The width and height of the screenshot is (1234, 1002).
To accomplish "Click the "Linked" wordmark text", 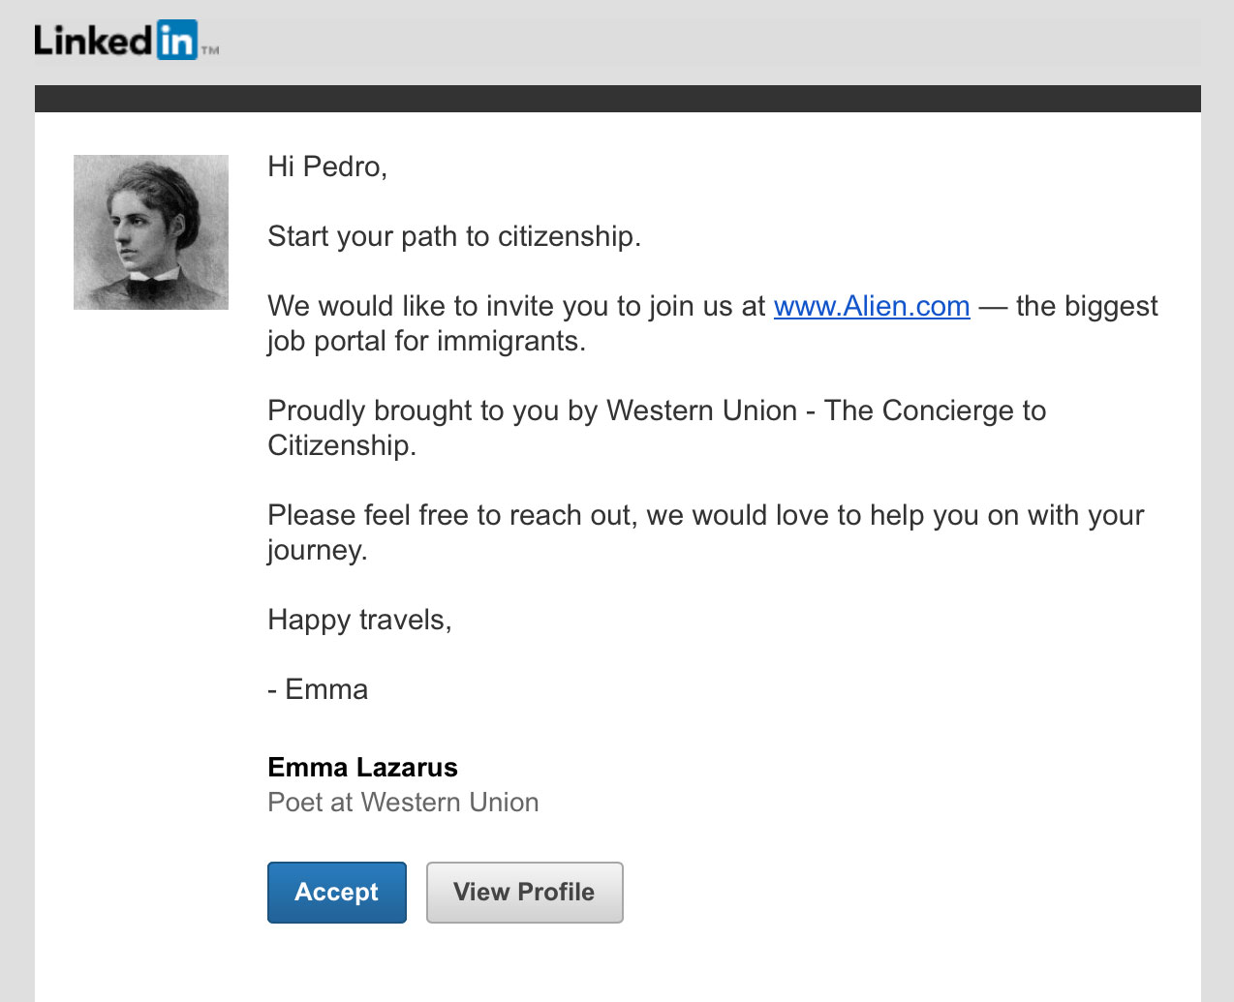I will click(x=94, y=41).
